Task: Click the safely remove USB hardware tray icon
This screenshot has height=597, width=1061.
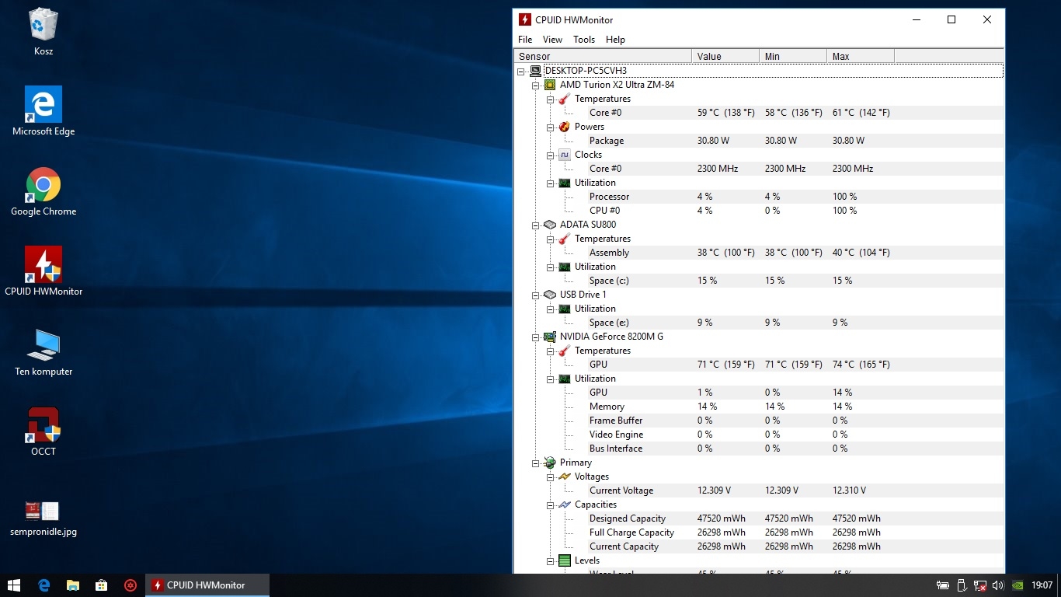Action: point(962,585)
